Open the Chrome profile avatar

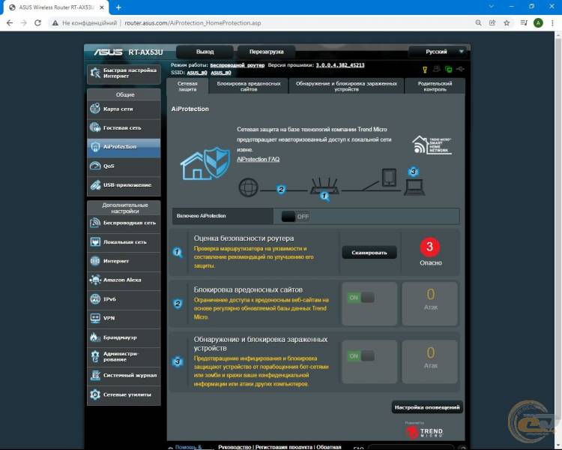[538, 23]
